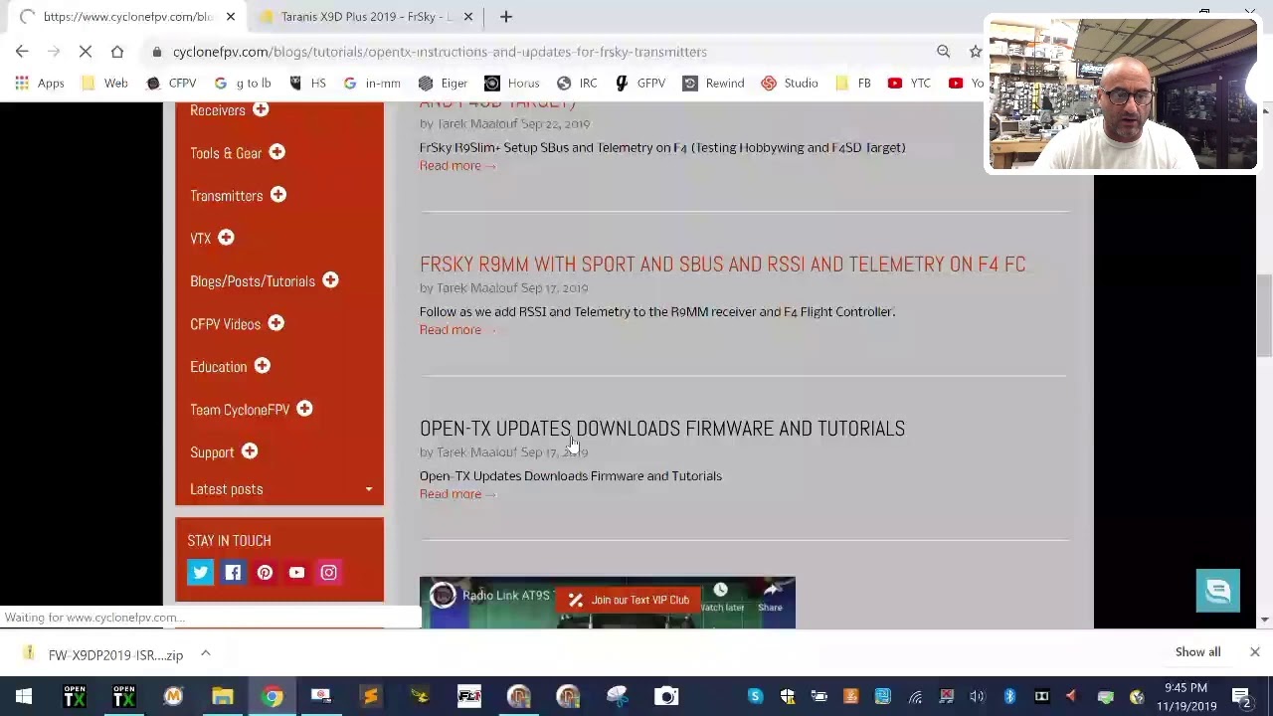Open the CFPV bookmark

(171, 84)
